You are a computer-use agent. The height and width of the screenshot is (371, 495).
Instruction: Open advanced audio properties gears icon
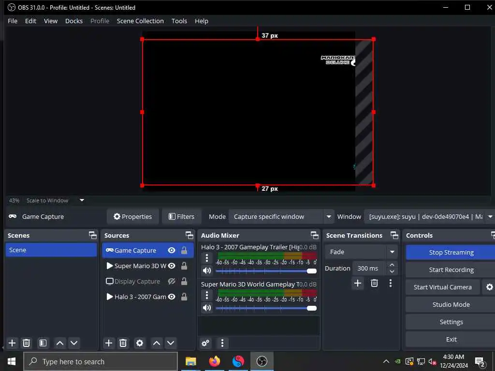tap(205, 343)
